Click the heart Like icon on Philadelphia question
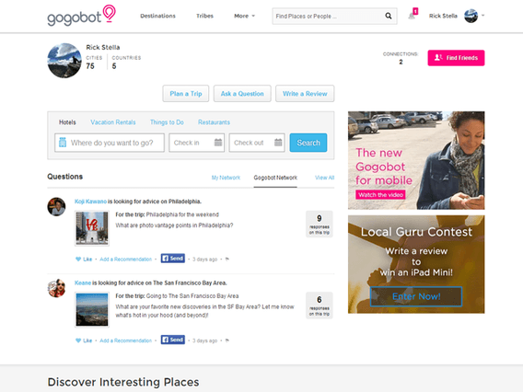 coord(78,259)
